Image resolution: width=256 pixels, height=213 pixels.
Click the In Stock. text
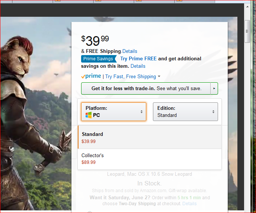pyautogui.click(x=149, y=183)
